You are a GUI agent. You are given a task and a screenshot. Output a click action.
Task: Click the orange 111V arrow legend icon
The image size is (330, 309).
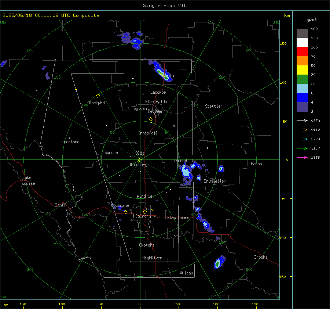302,130
